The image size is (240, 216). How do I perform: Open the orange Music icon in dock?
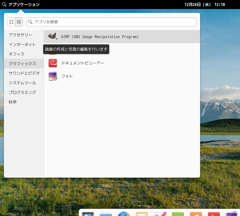[x=196, y=214]
